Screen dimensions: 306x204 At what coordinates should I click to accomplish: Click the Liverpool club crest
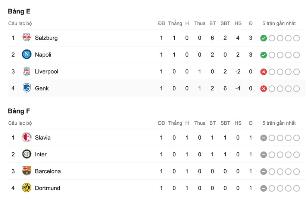coord(26,71)
